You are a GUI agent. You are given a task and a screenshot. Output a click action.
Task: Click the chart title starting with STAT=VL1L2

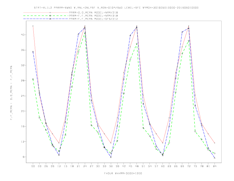click(x=116, y=8)
